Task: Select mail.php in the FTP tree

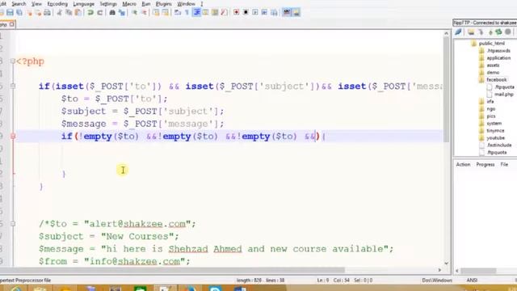Action: (x=503, y=95)
